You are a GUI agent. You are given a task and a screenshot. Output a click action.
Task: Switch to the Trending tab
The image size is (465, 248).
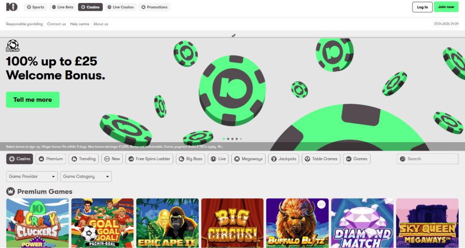tap(83, 159)
